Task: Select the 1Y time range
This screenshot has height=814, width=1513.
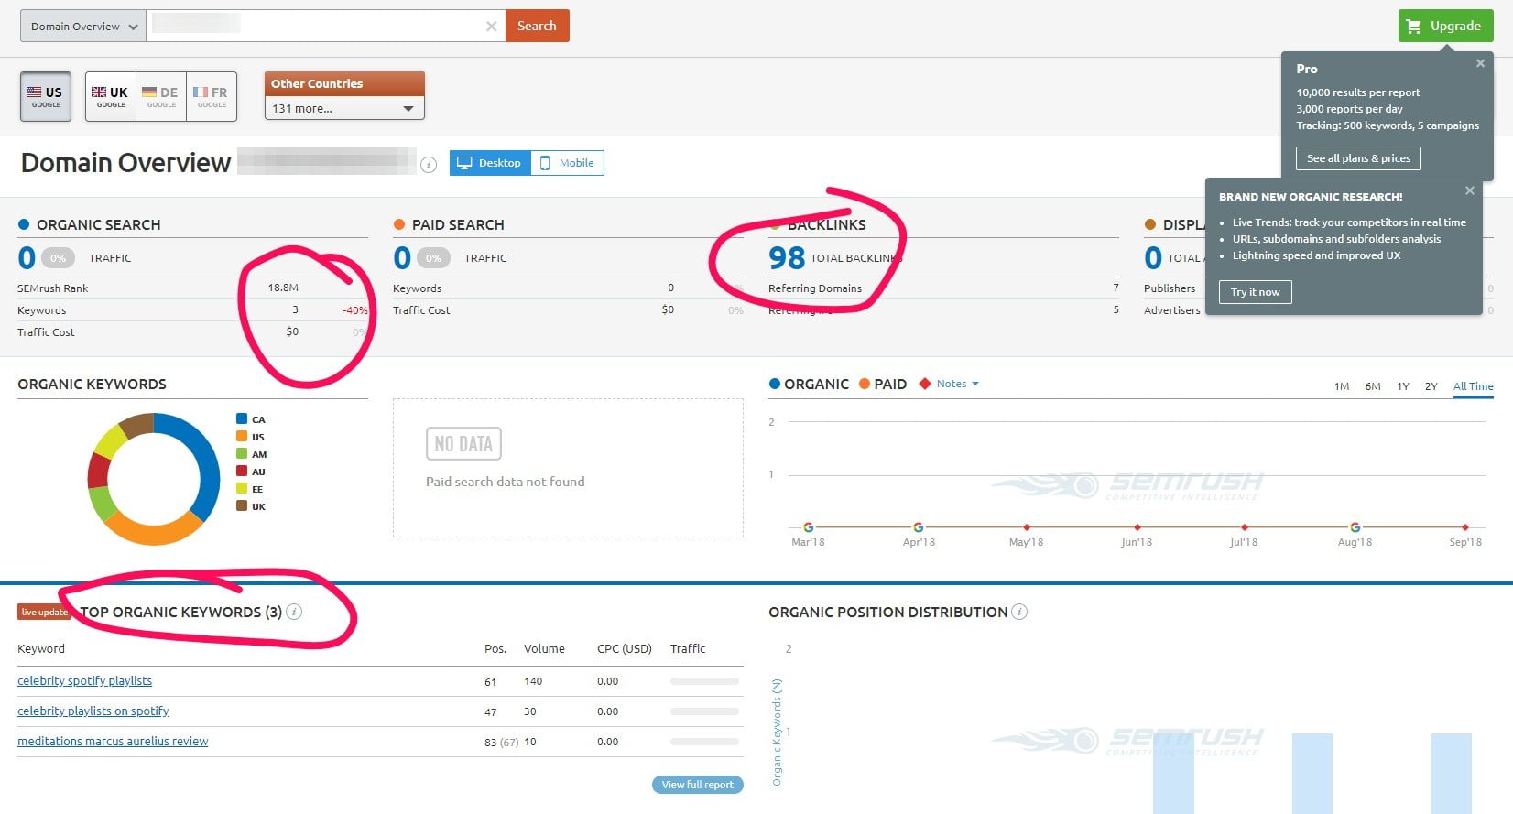Action: pyautogui.click(x=1403, y=386)
